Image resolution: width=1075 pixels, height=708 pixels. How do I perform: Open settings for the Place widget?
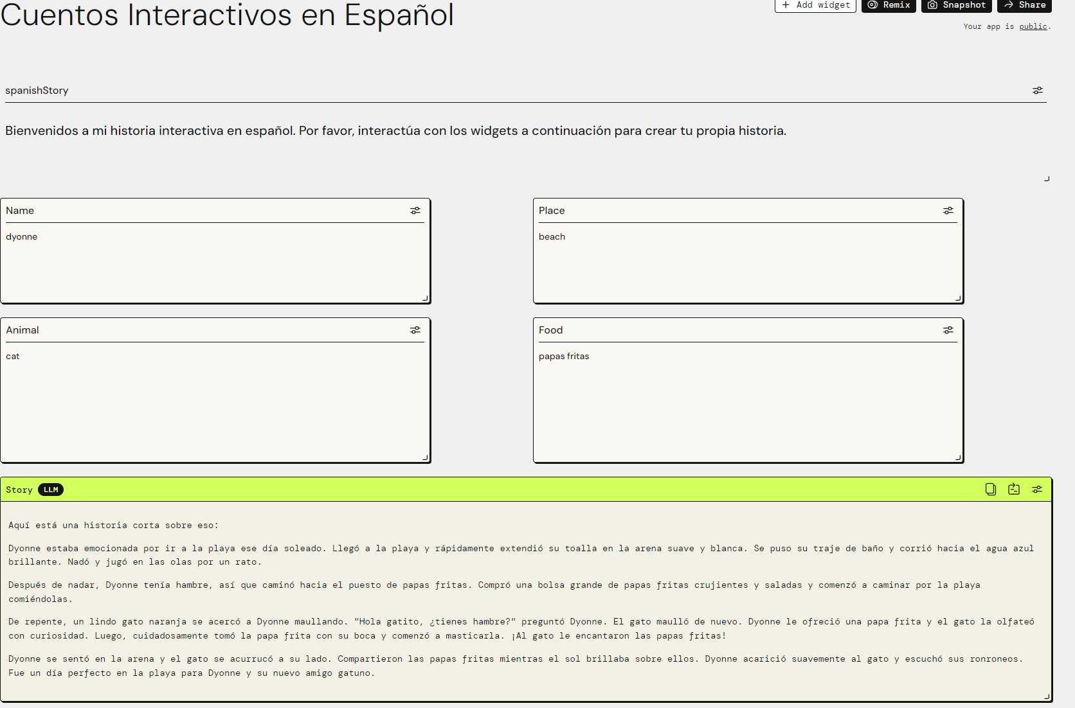[x=948, y=210]
